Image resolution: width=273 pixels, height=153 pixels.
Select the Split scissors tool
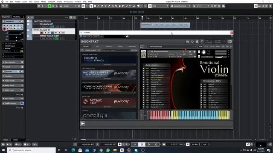pyautogui.click(x=105, y=6)
